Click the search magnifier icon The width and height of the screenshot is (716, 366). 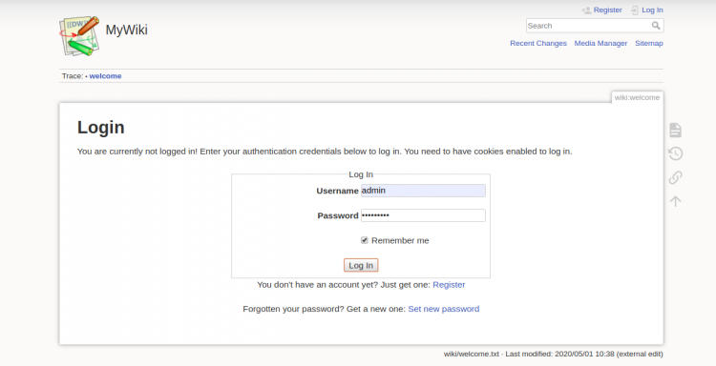pos(656,26)
